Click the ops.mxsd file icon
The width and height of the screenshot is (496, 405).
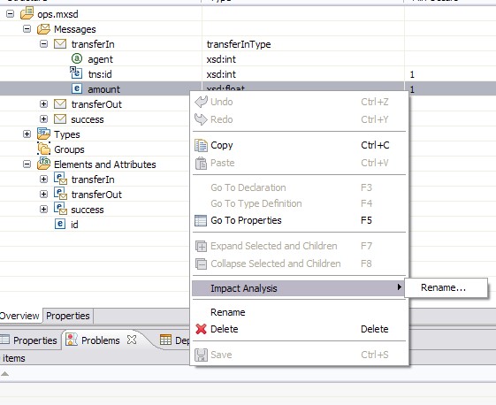27,13
